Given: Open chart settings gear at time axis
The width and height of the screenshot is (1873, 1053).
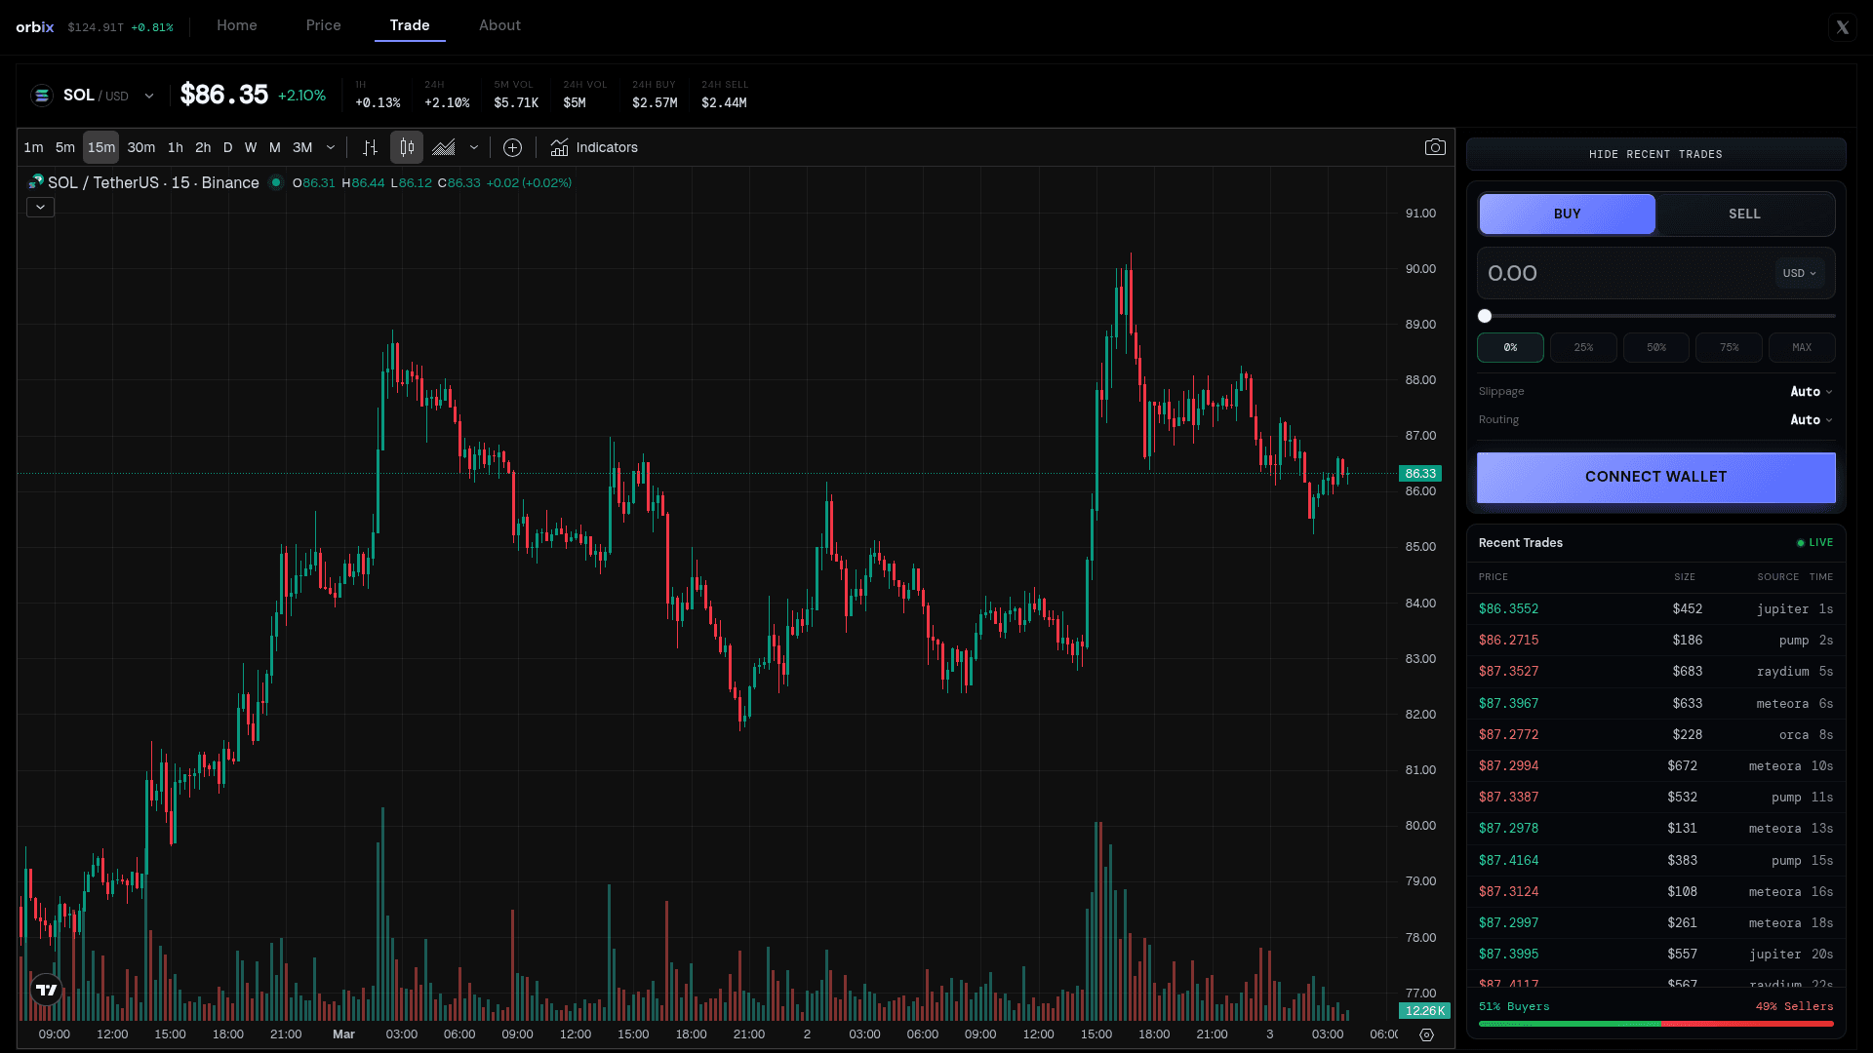Looking at the screenshot, I should (1426, 1034).
